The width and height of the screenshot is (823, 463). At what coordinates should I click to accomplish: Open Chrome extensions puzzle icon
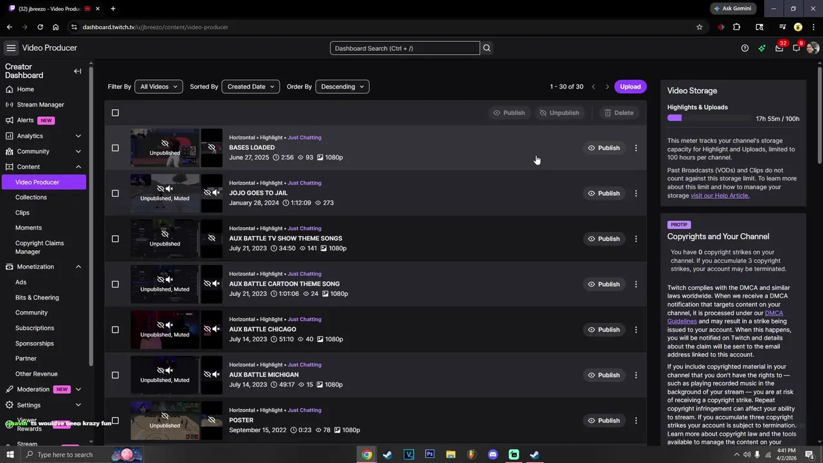[737, 27]
